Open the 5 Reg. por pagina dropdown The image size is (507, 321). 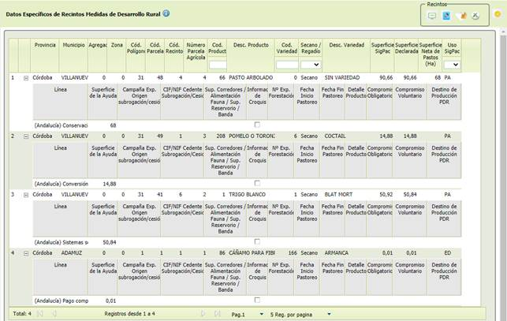point(329,313)
